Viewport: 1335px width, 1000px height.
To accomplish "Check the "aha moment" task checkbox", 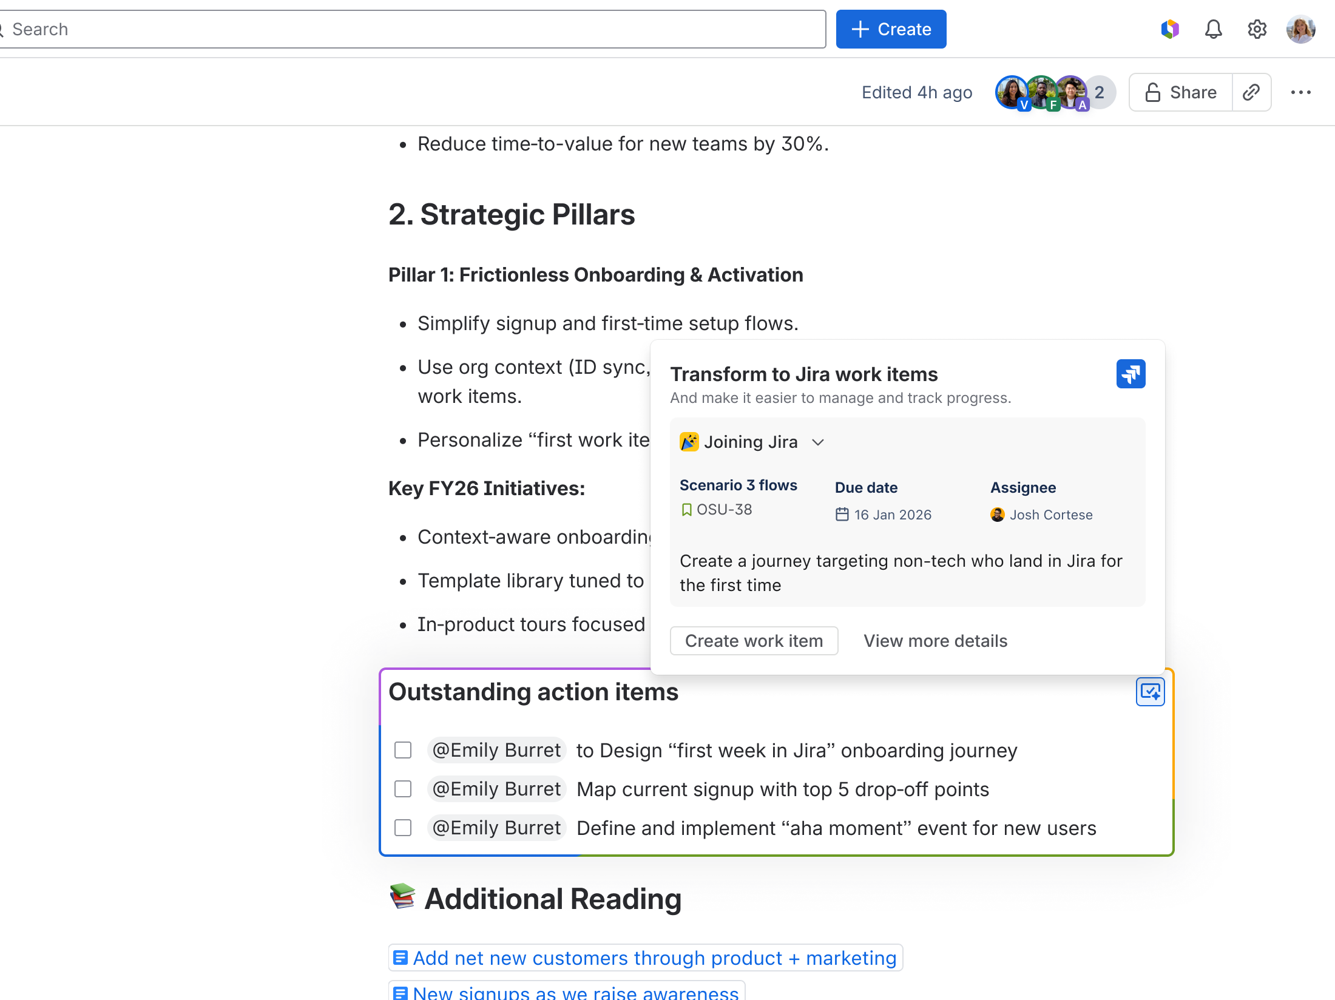I will click(x=403, y=828).
